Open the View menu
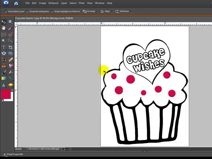Screen dimensions: 212x159 pyautogui.click(x=90, y=3)
